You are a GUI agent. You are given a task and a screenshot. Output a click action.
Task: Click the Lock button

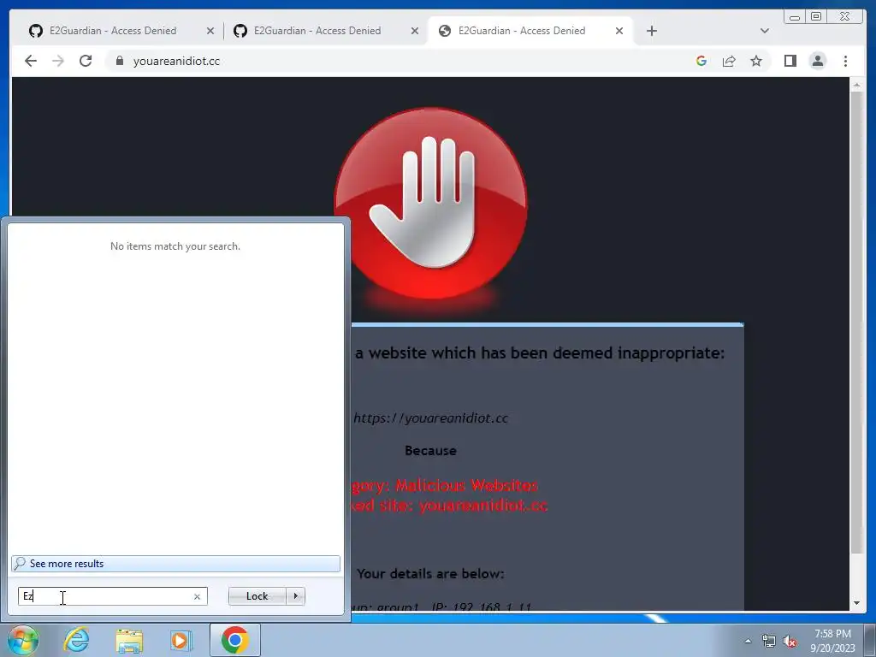257,596
